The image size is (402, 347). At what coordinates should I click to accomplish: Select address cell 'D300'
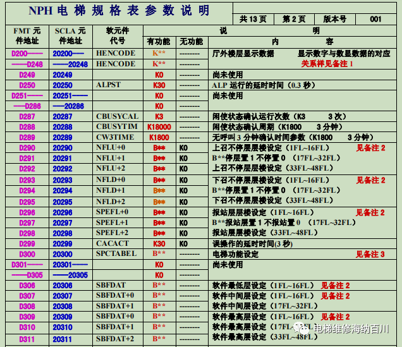coord(27,254)
